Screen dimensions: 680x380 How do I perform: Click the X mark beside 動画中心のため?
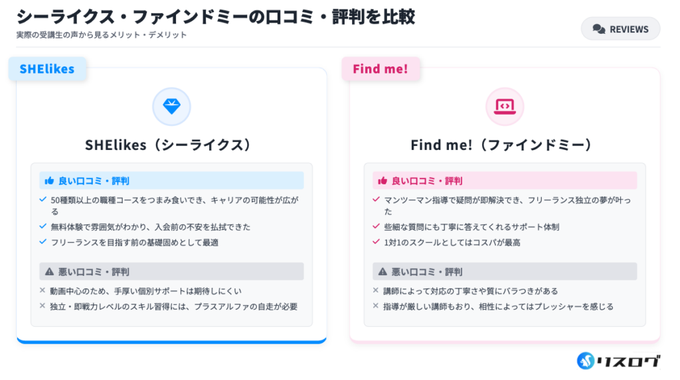(x=43, y=290)
